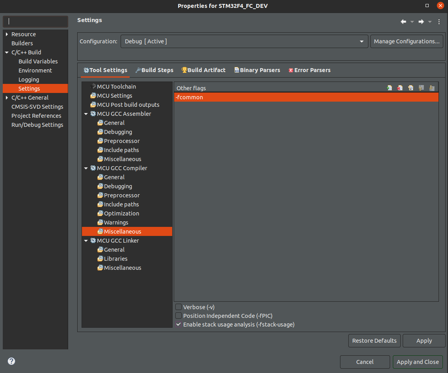The height and width of the screenshot is (373, 448).
Task: Switch to the Error Parsers tab
Action: pyautogui.click(x=309, y=70)
